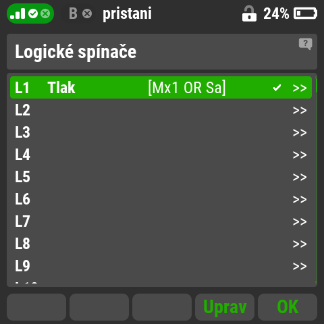
Task: Expand the L2 row arrows
Action: point(300,110)
